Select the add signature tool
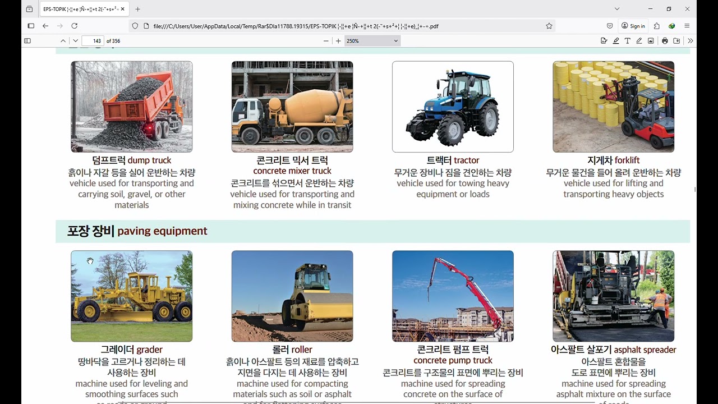Viewport: 718px width, 404px height. pyautogui.click(x=604, y=41)
